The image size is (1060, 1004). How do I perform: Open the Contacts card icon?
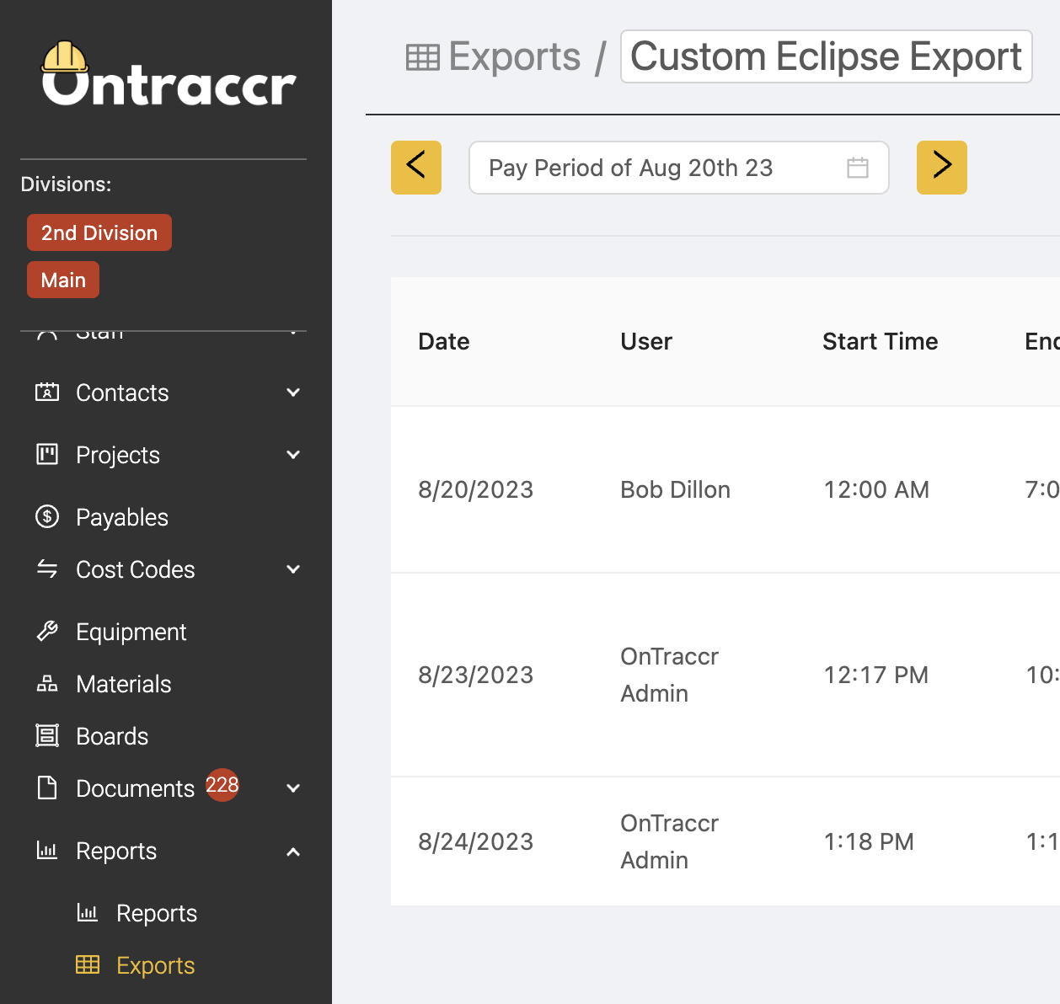[x=47, y=392]
